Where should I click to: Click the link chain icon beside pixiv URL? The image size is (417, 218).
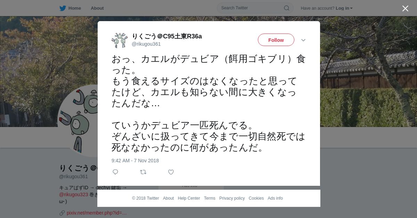62,213
